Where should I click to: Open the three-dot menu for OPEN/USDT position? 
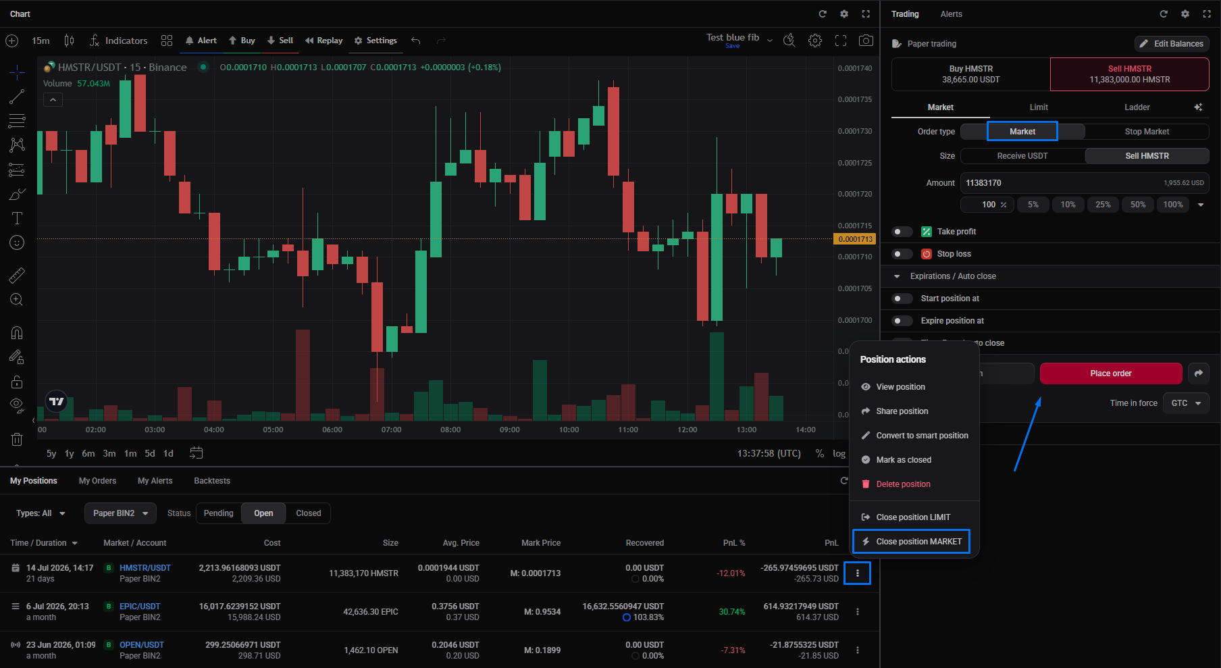point(858,650)
